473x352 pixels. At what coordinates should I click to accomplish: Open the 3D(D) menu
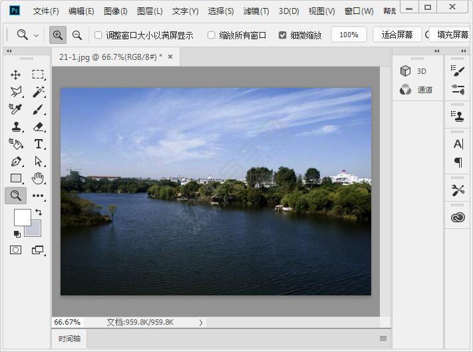coord(289,11)
